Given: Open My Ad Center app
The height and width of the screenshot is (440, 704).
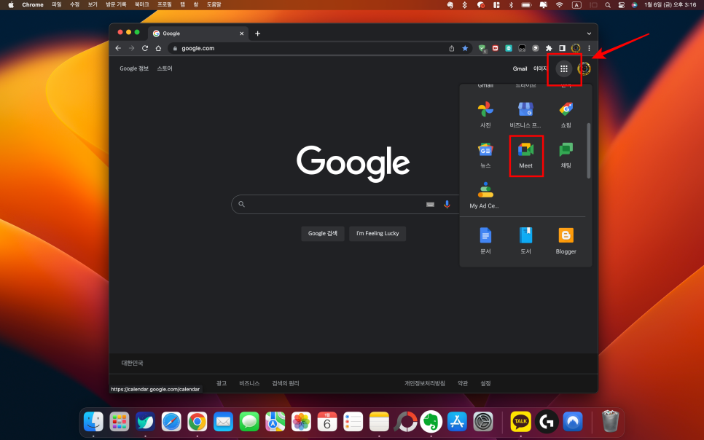Looking at the screenshot, I should (x=485, y=196).
